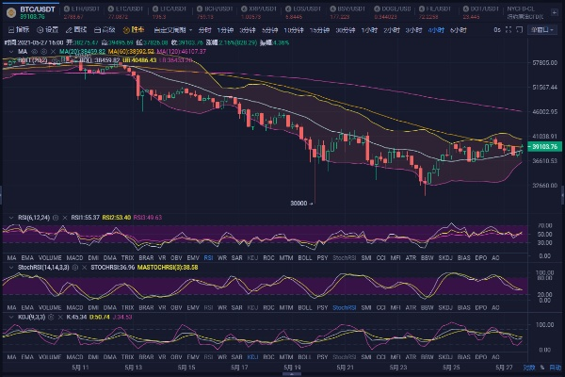Select the 4小时 interval

pos(436,30)
